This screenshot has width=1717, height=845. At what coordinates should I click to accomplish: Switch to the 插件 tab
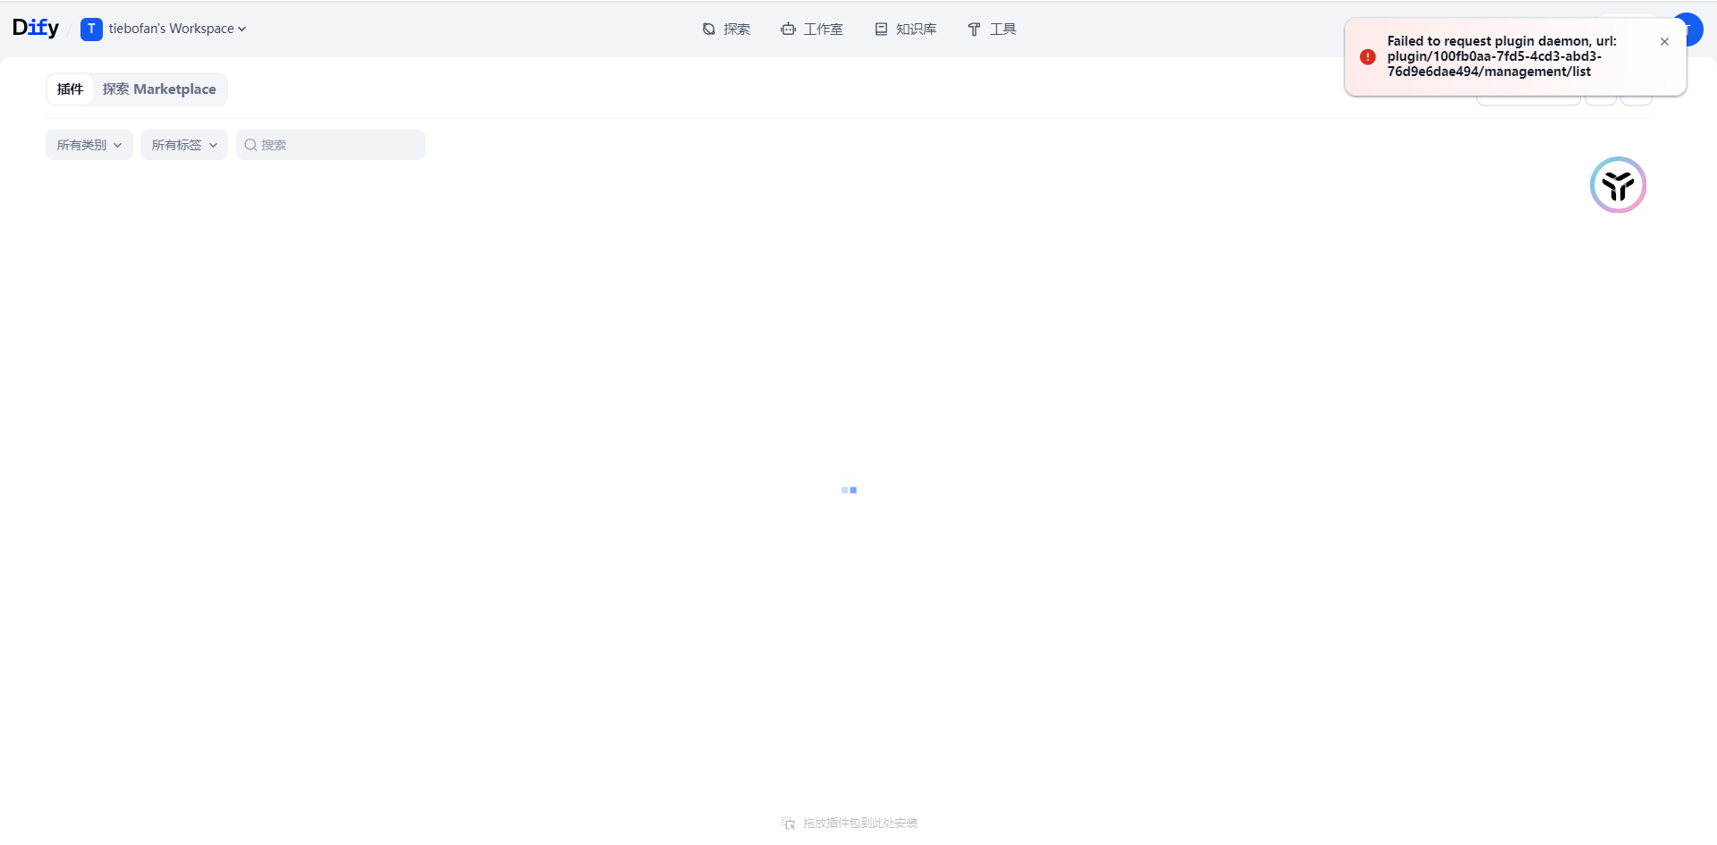[x=70, y=89]
